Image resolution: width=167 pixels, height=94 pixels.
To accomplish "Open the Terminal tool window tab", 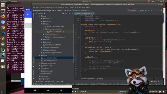I will (x=39, y=81).
